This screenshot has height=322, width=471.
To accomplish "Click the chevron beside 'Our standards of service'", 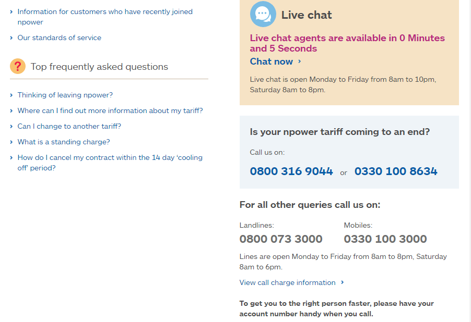I will (x=11, y=38).
